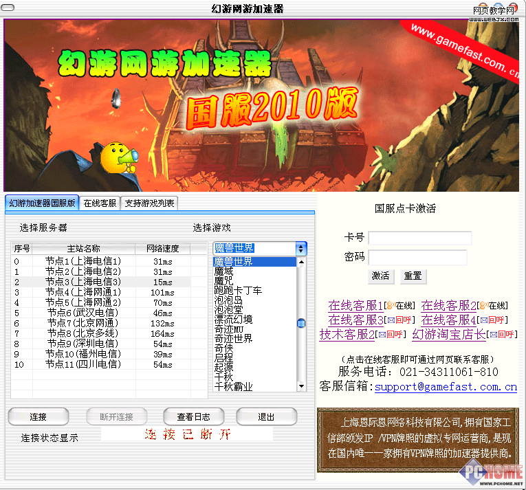Open the 支持游戏列表 tab

[149, 203]
